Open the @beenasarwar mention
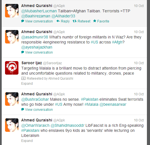This screenshot has height=145, width=150. click(x=113, y=104)
